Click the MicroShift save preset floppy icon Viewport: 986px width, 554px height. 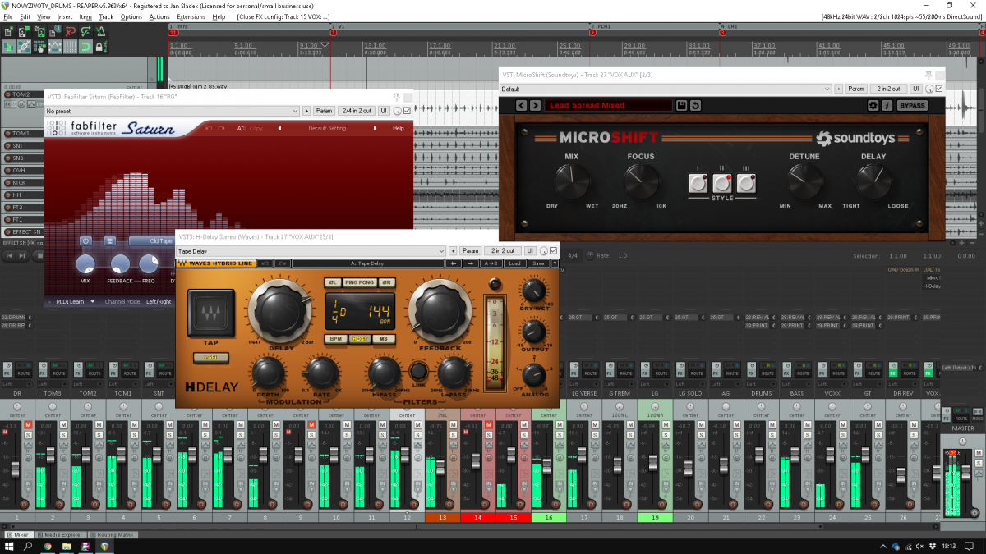click(681, 105)
